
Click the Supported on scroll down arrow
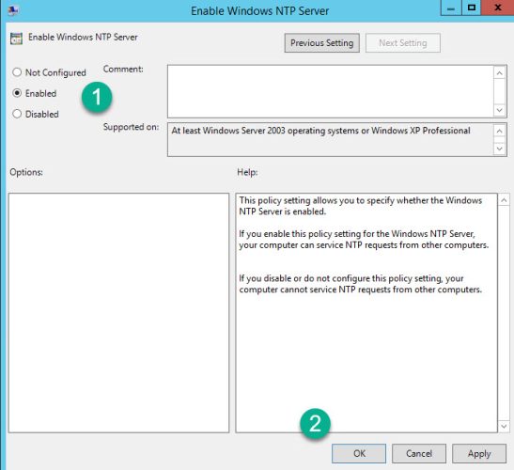click(x=499, y=149)
